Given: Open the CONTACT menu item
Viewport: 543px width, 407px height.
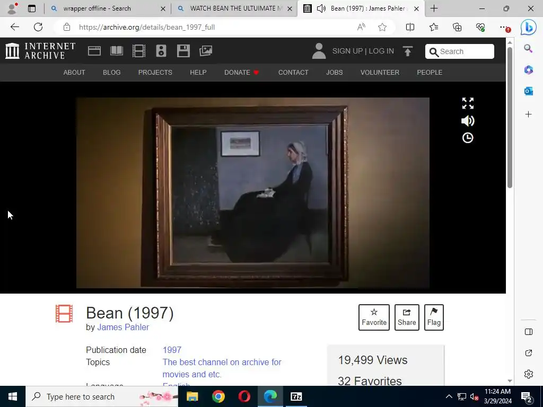Looking at the screenshot, I should click(293, 72).
